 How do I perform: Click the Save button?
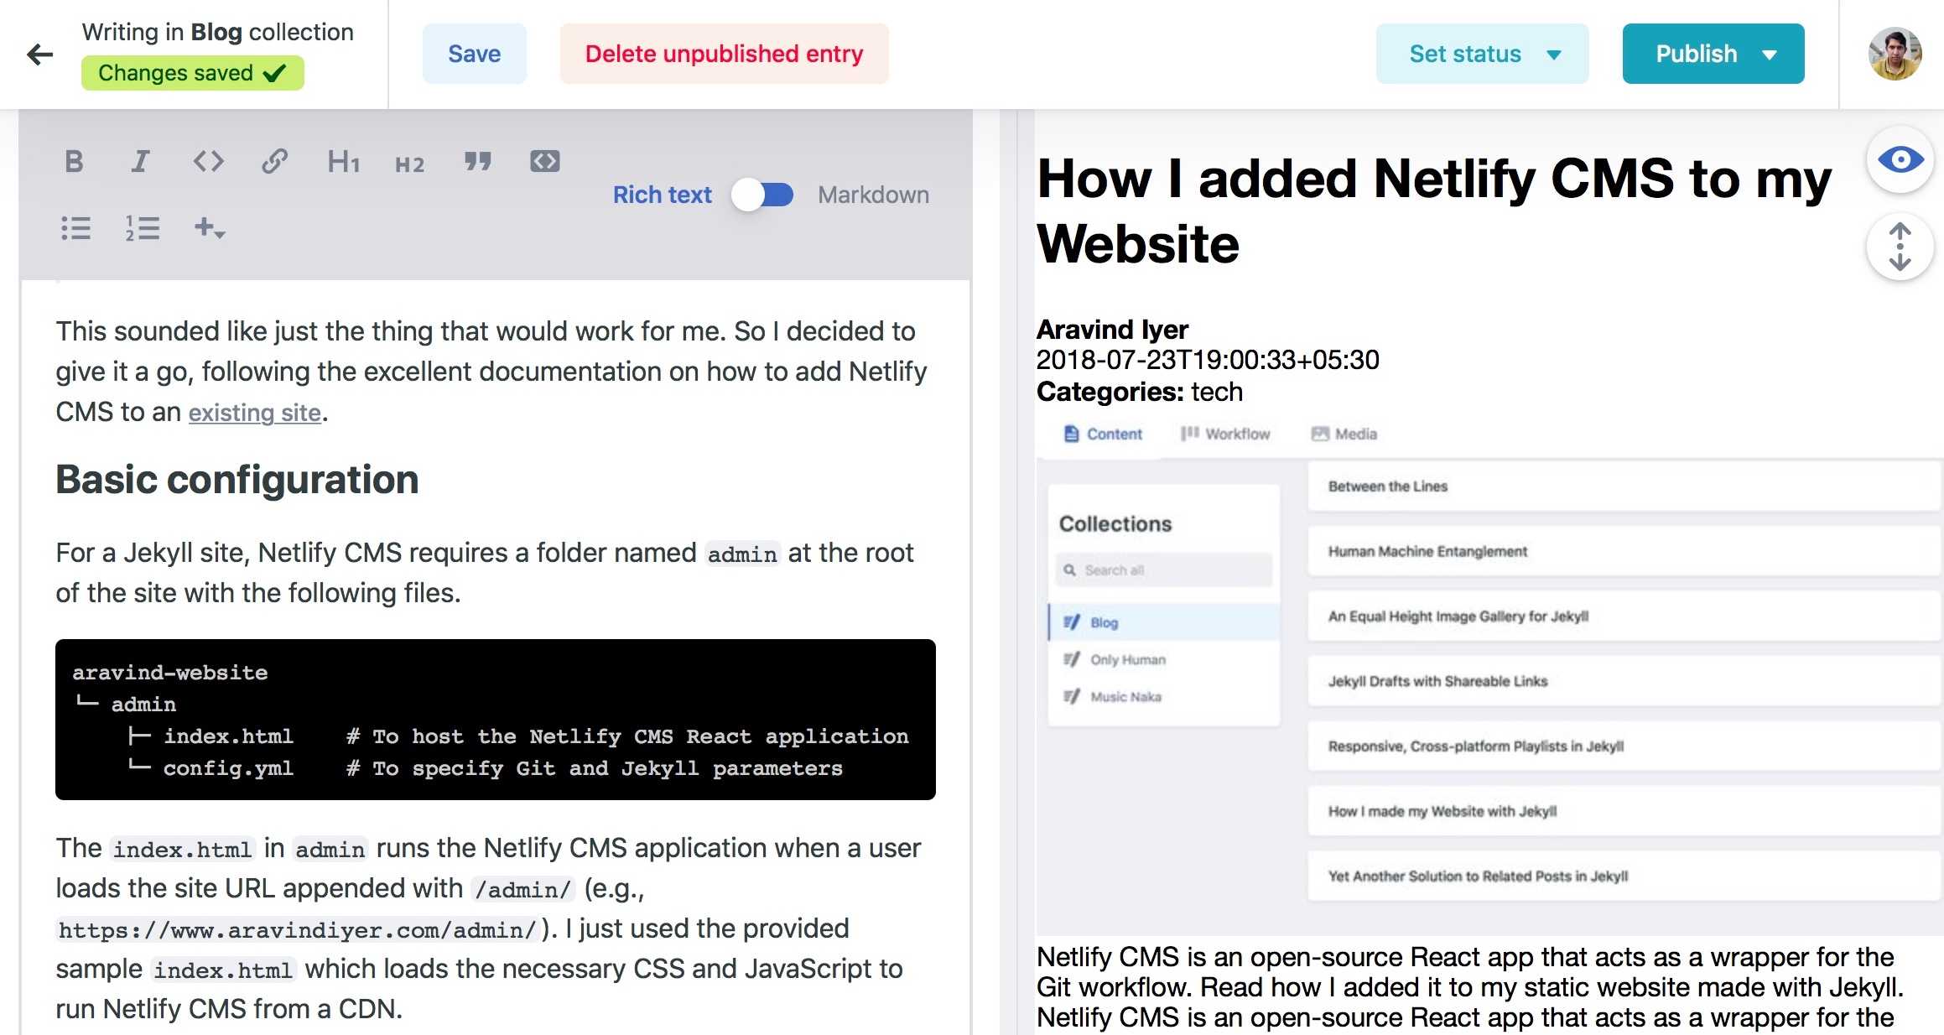(476, 54)
